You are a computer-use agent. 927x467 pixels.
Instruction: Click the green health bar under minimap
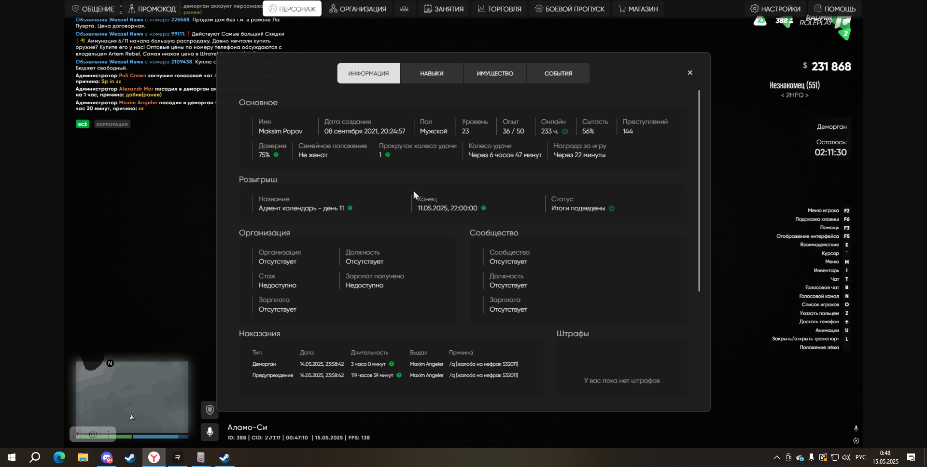click(104, 437)
